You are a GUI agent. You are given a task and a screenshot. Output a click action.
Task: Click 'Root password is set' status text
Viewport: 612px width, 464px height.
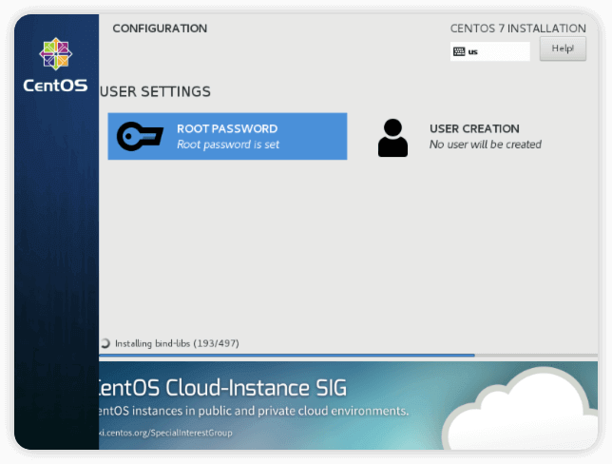click(228, 145)
